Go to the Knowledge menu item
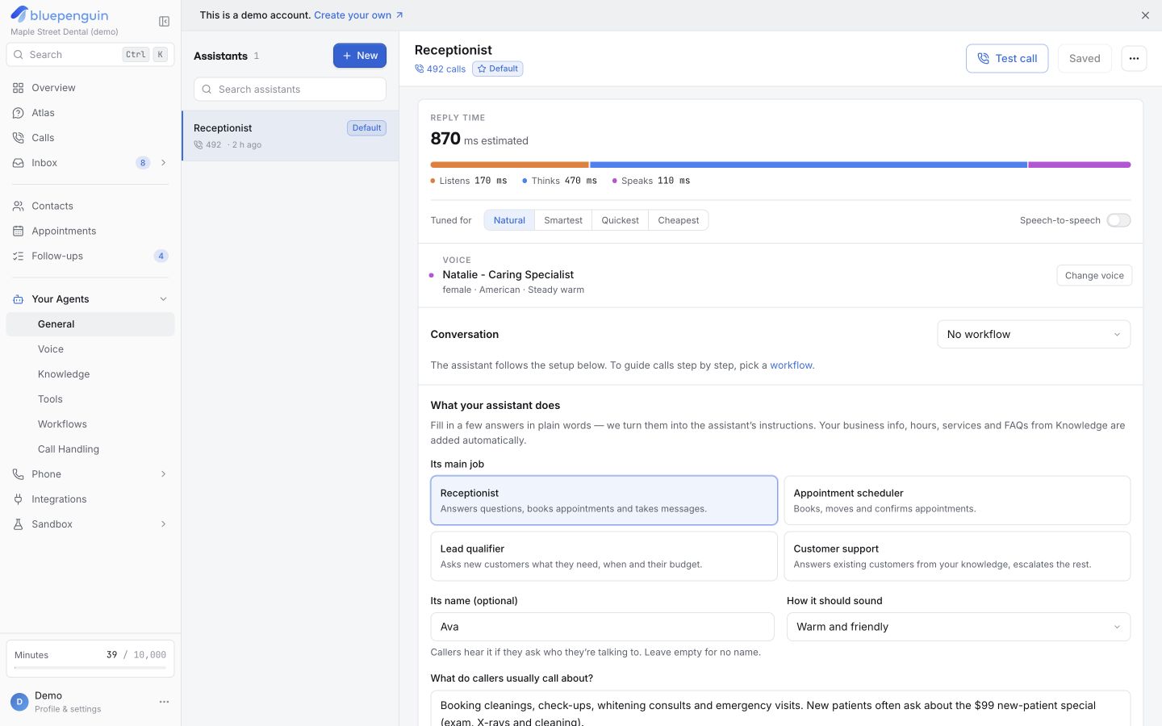This screenshot has height=726, width=1162. tap(90, 374)
